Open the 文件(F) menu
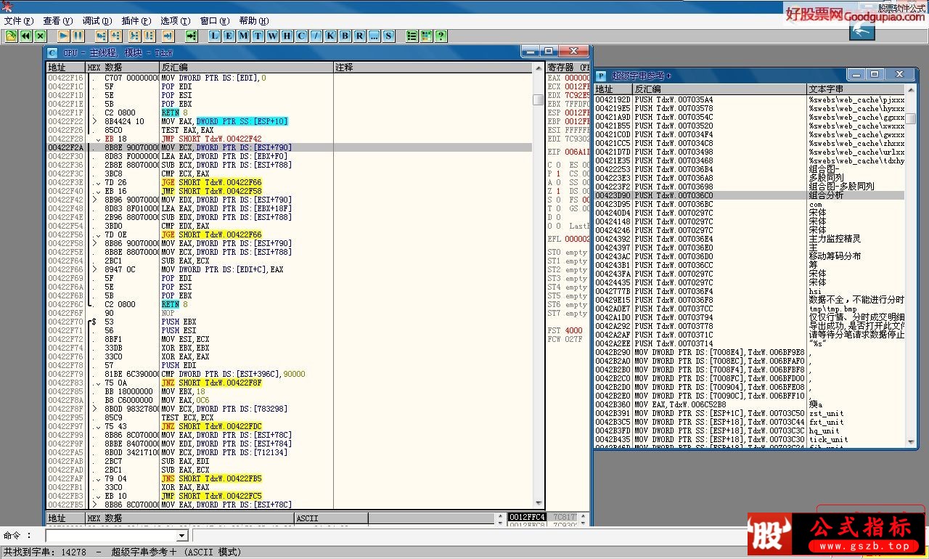This screenshot has height=559, width=929. (19, 21)
